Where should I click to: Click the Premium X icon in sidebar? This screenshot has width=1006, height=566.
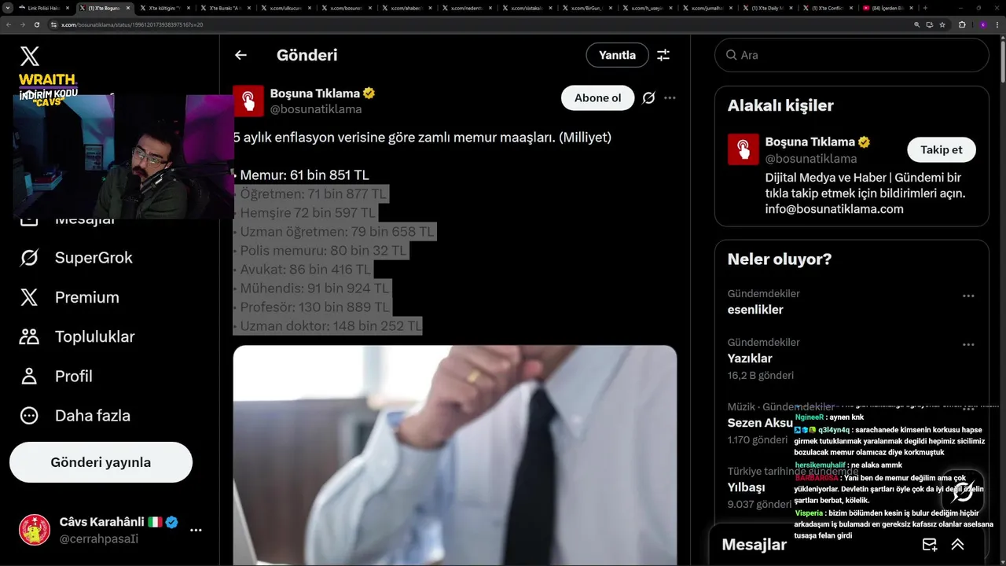click(x=29, y=297)
